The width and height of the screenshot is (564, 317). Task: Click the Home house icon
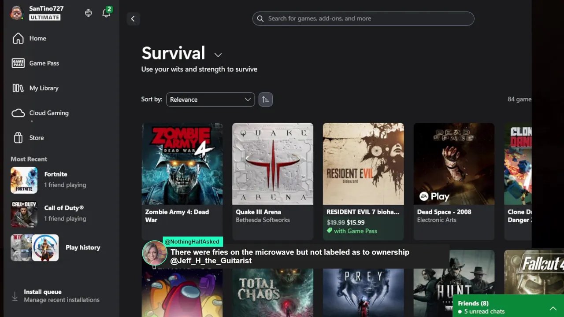click(18, 38)
